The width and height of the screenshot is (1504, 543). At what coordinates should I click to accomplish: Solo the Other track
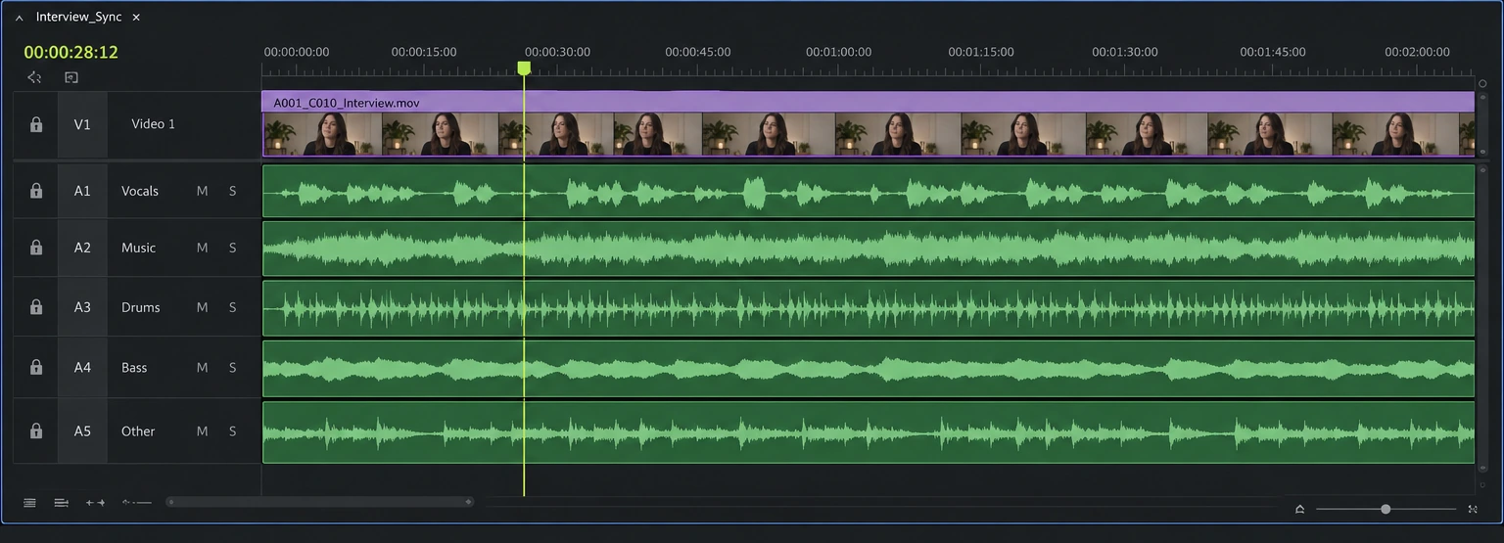click(x=232, y=430)
